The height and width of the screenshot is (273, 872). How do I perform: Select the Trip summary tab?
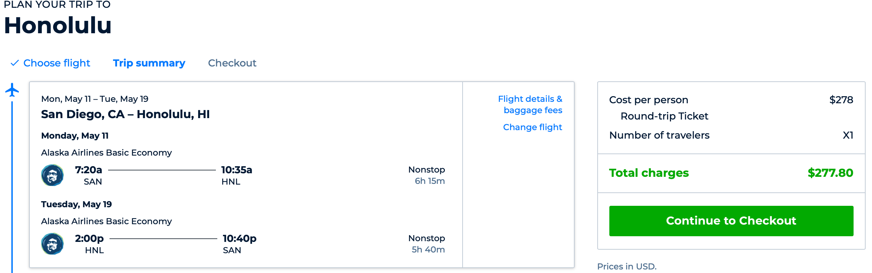(149, 63)
